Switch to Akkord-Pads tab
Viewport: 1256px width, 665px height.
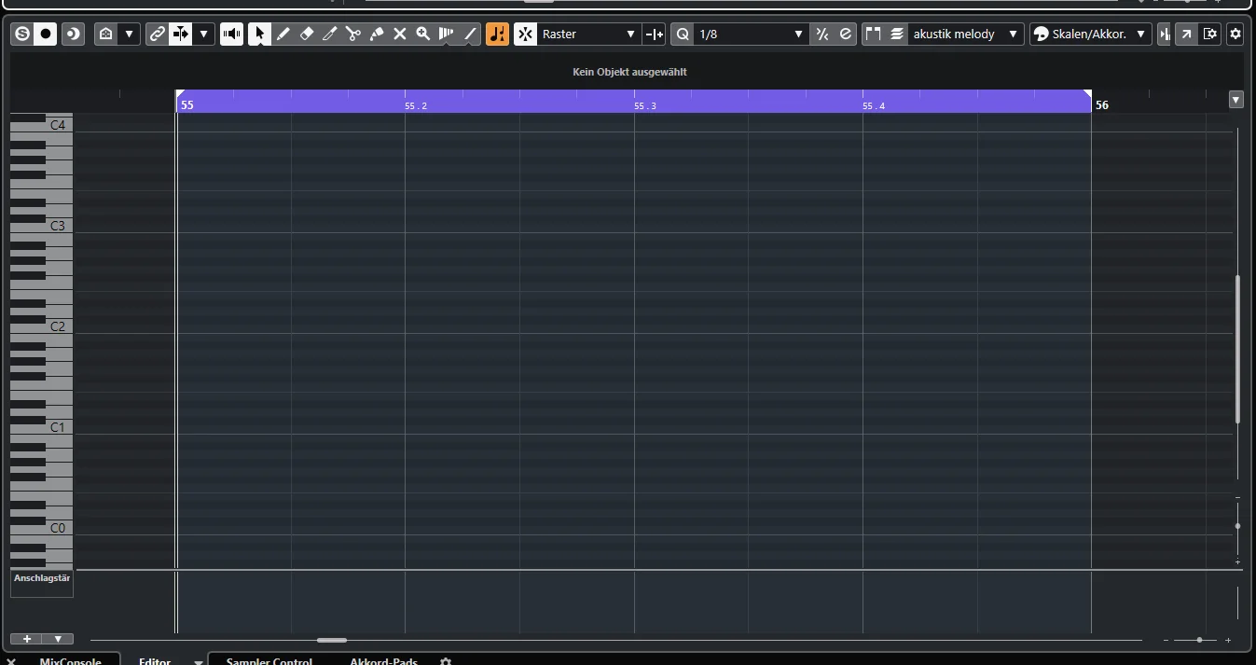click(x=383, y=660)
